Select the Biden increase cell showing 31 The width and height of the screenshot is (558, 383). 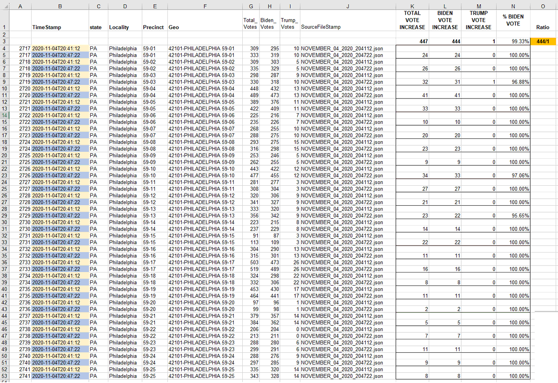point(445,82)
